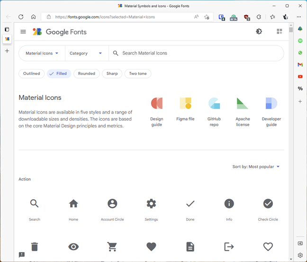307x262 pixels.
Task: Open a new tab with plus
Action: point(7,51)
